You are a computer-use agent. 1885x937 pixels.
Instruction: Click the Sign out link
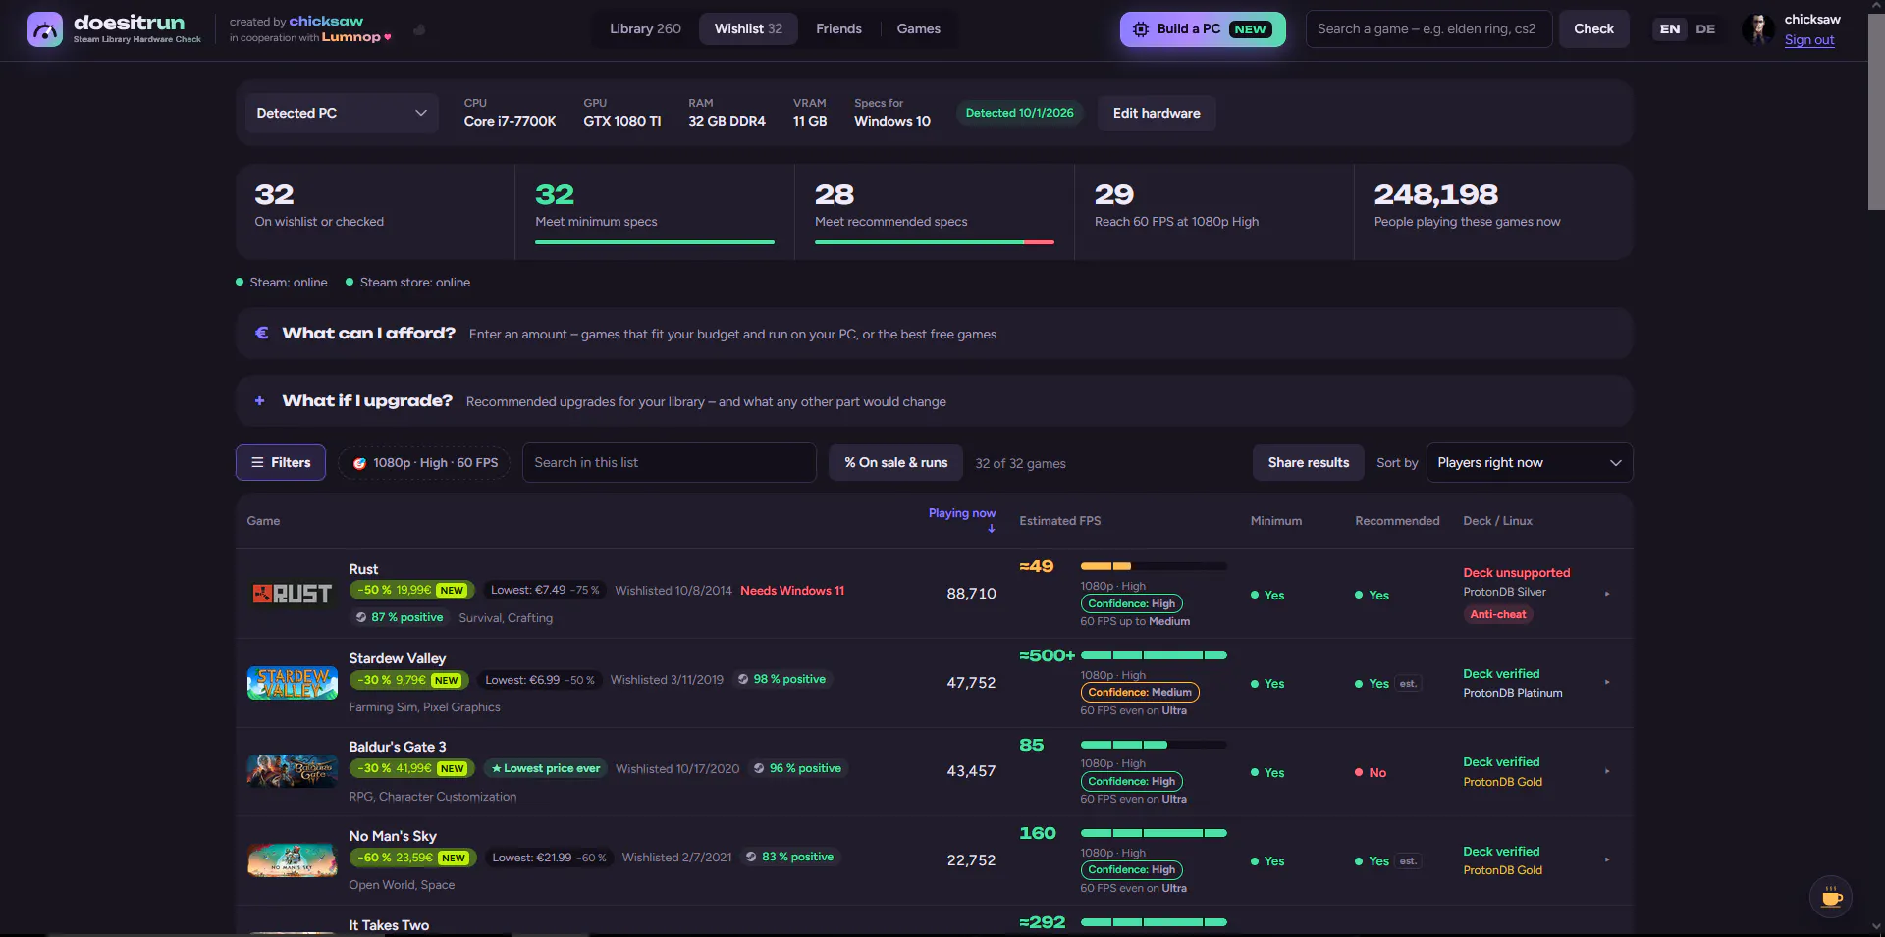1808,40
